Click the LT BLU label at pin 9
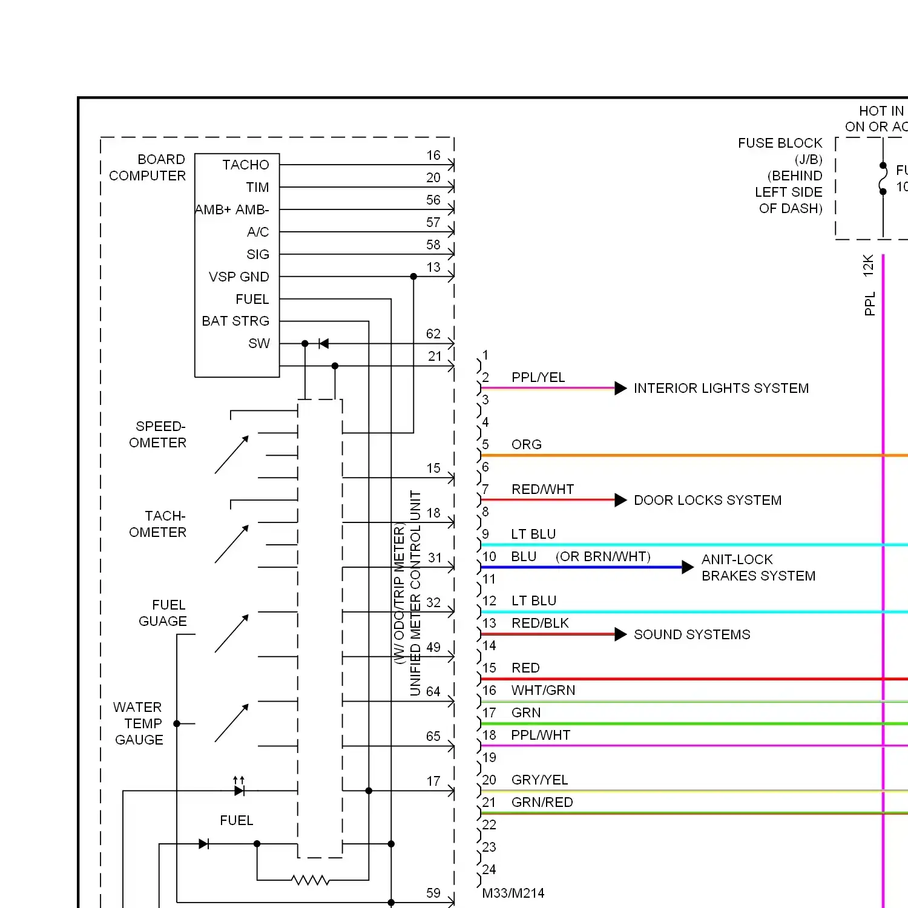 coord(533,534)
